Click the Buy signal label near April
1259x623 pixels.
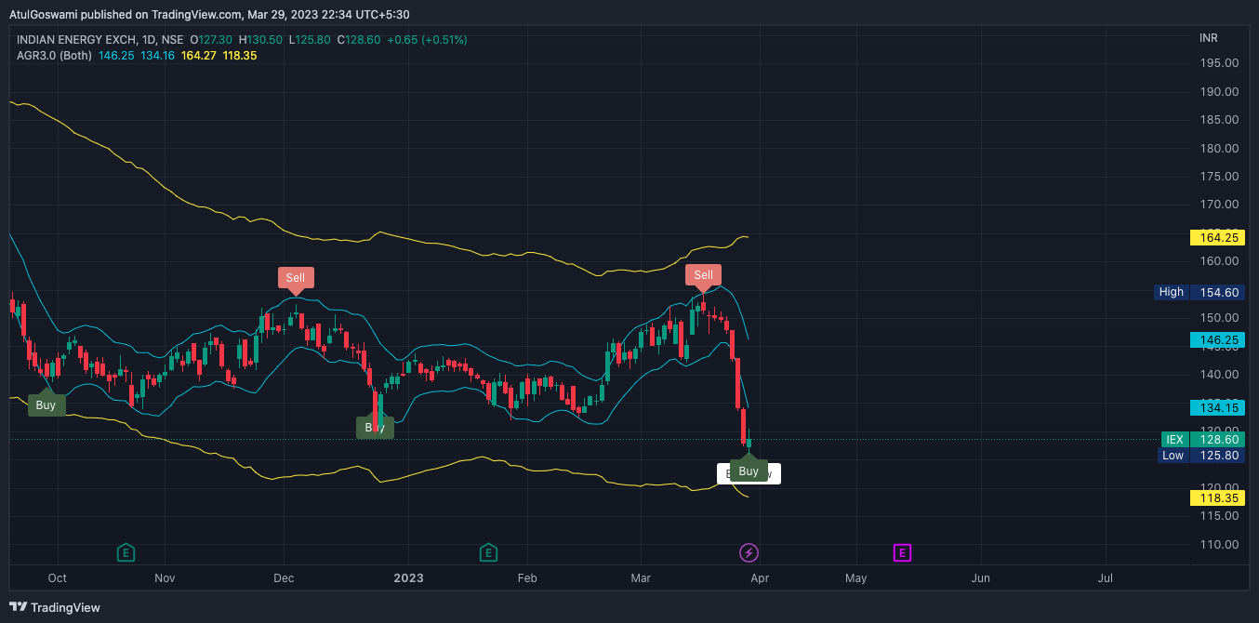(x=749, y=471)
